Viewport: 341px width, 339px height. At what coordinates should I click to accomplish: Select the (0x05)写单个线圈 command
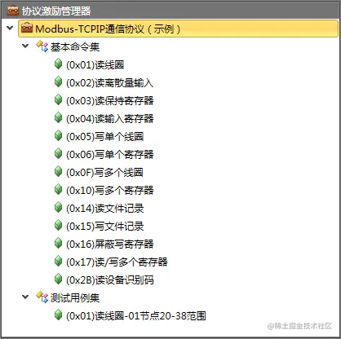105,136
